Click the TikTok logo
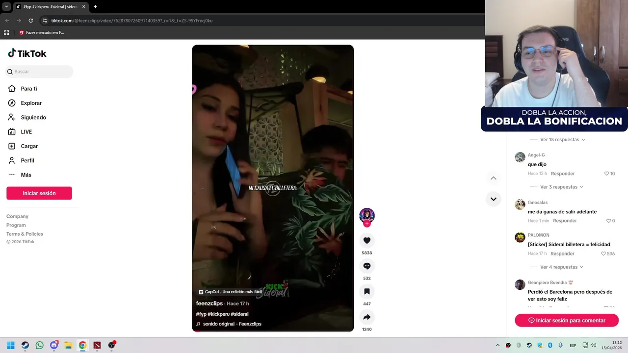Image resolution: width=628 pixels, height=353 pixels. pyautogui.click(x=27, y=53)
